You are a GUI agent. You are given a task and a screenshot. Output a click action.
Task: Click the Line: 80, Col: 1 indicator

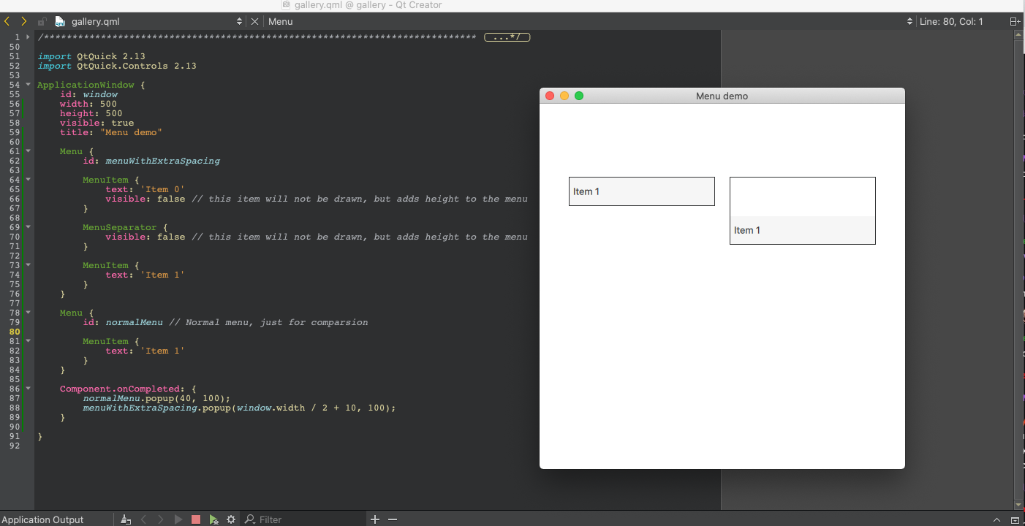(951, 21)
